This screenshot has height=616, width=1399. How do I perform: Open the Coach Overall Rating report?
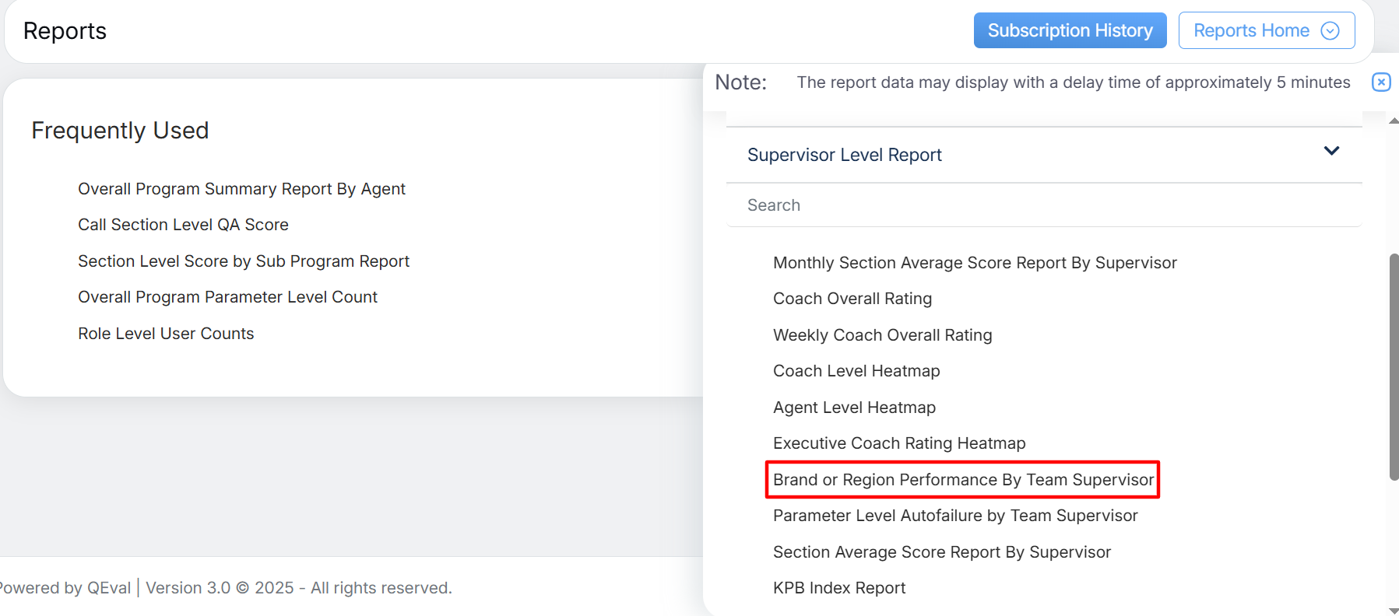[852, 299]
